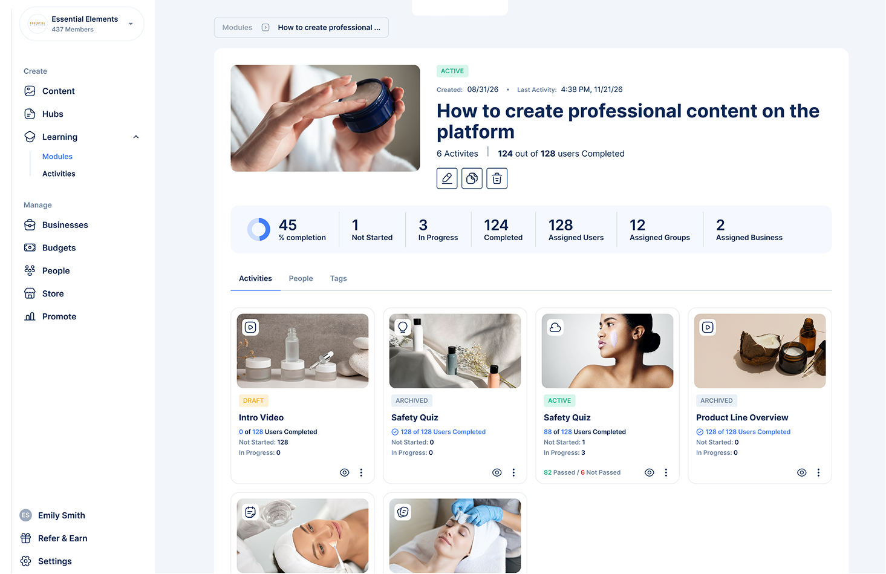Duplicate the module using copy icon
Viewport: 886px width, 574px height.
point(472,178)
